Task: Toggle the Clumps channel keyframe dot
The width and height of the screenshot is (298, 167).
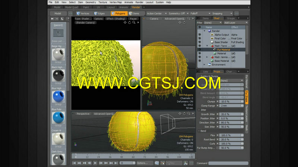Action: click(x=218, y=101)
